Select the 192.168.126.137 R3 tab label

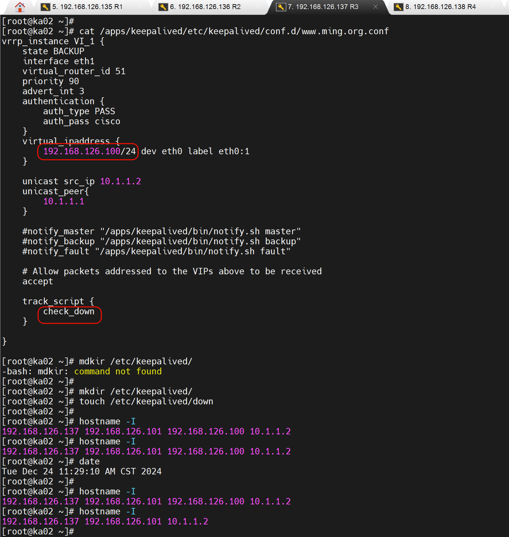[323, 7]
